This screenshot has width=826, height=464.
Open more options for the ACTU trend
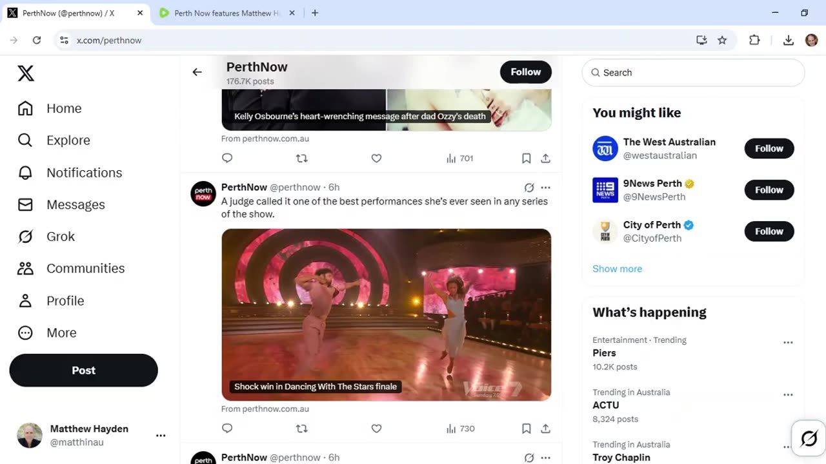788,395
